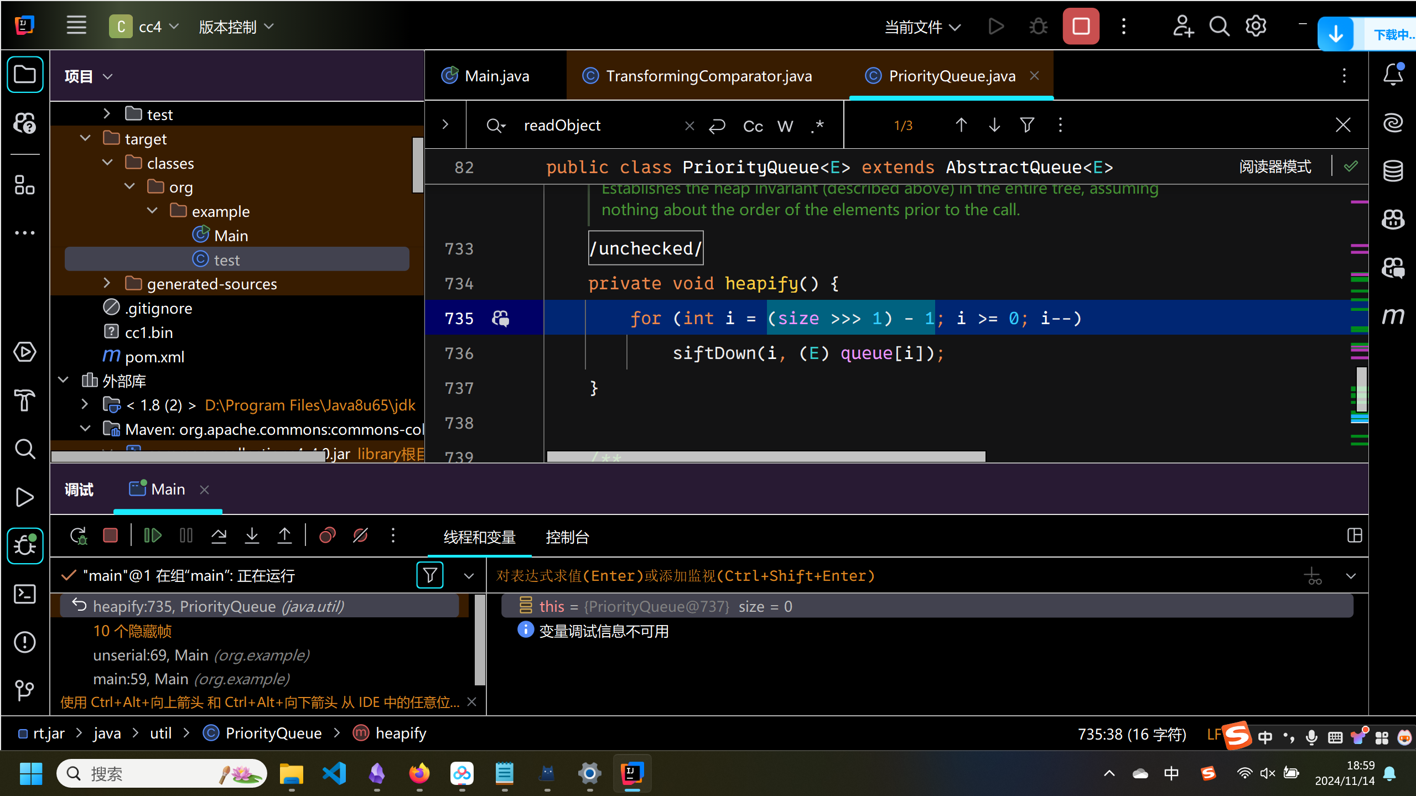Click the Step Into debug icon

[x=252, y=535]
